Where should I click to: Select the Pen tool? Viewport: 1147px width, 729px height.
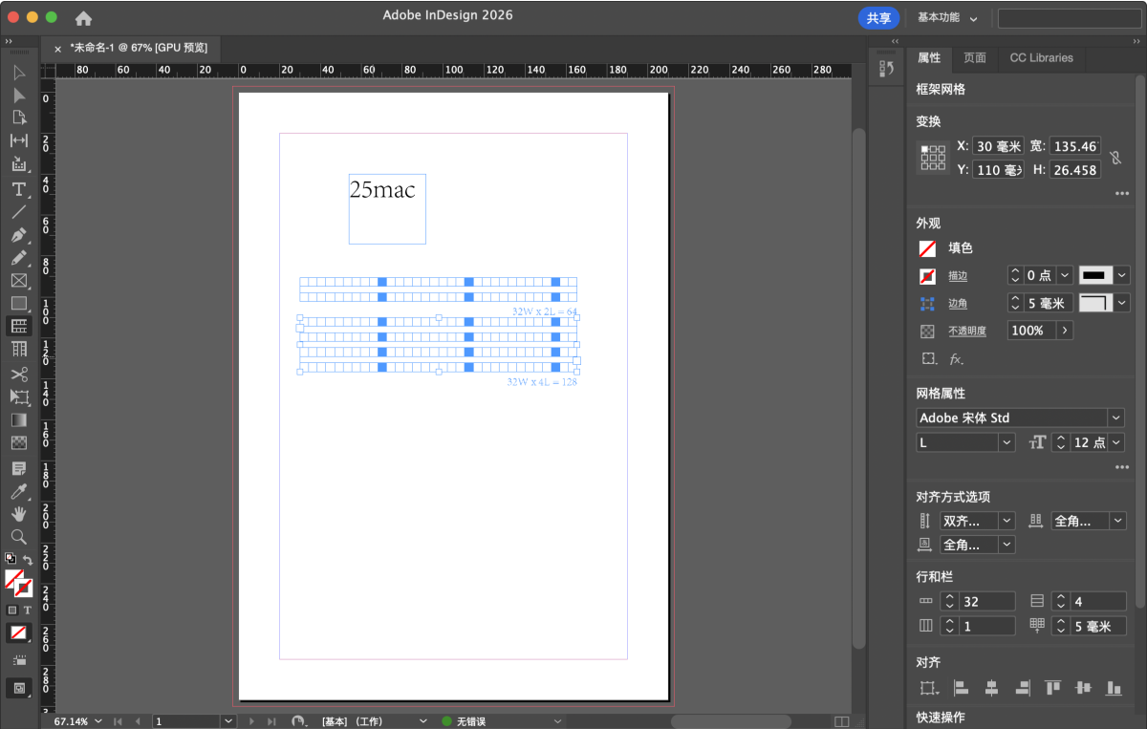(x=18, y=235)
